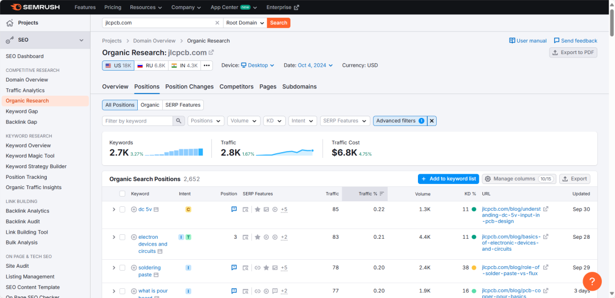Switch to the Overview tab
Image resolution: width=615 pixels, height=298 pixels.
click(x=115, y=87)
